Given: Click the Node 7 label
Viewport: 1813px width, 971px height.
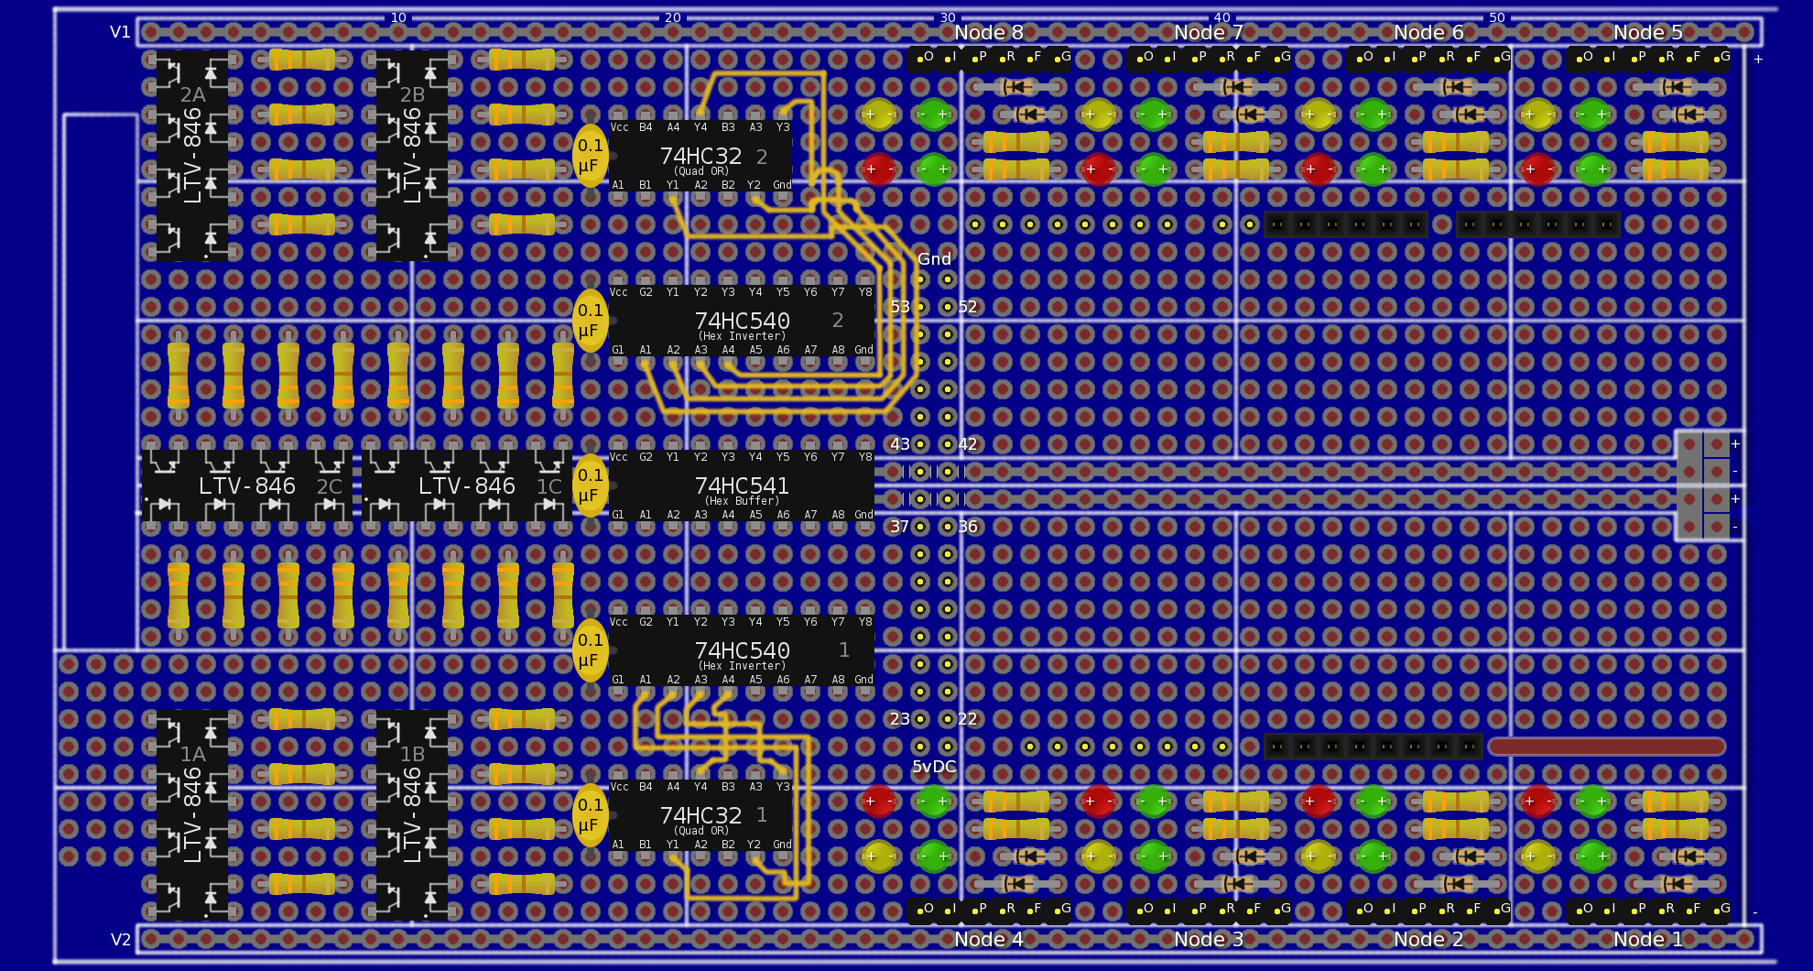Looking at the screenshot, I should click(x=1209, y=32).
